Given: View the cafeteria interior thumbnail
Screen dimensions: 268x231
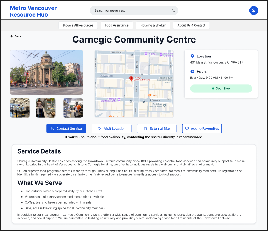Looking at the screenshot, I should click(x=20, y=108).
